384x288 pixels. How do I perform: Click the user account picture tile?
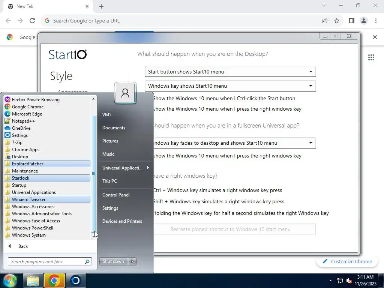click(125, 93)
